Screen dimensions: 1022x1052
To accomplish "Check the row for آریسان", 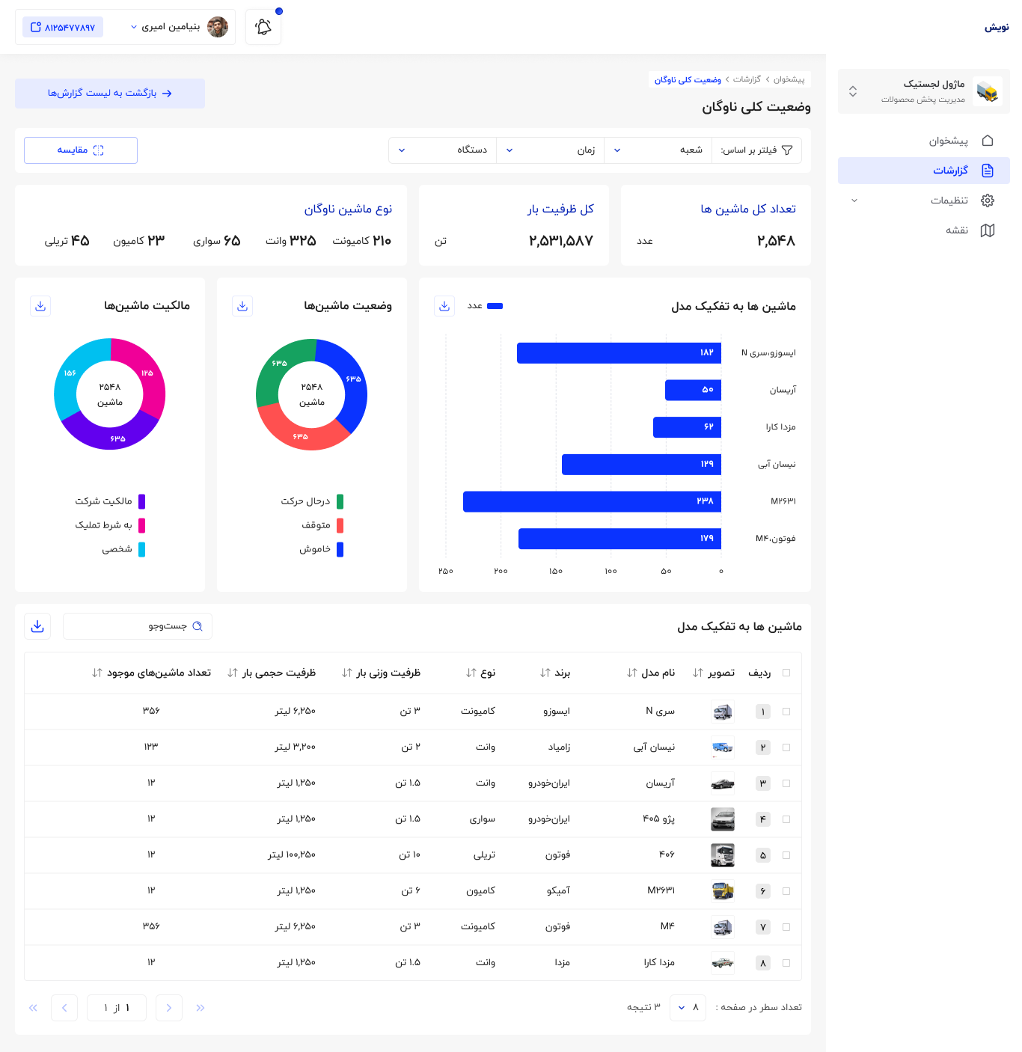I will pos(786,783).
